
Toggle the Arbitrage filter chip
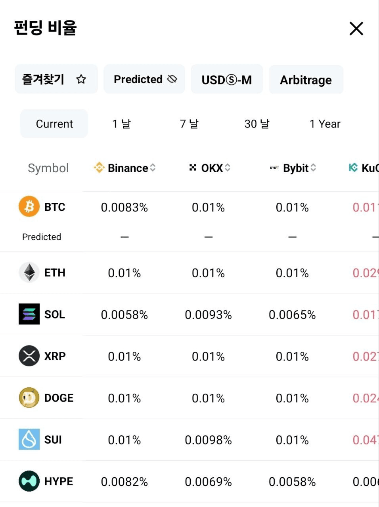[306, 80]
